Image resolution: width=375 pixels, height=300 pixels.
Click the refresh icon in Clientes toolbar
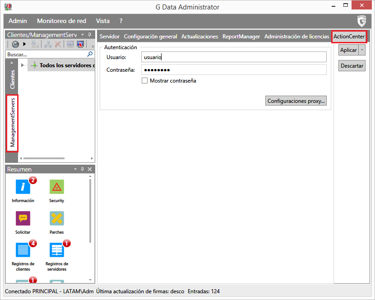[x=15, y=44]
